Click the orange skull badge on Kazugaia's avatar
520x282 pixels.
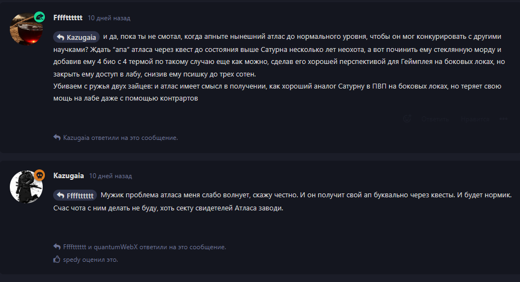(x=39, y=175)
